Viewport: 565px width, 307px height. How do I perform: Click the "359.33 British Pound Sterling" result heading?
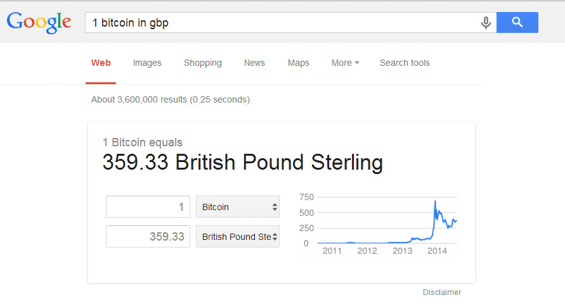(242, 163)
